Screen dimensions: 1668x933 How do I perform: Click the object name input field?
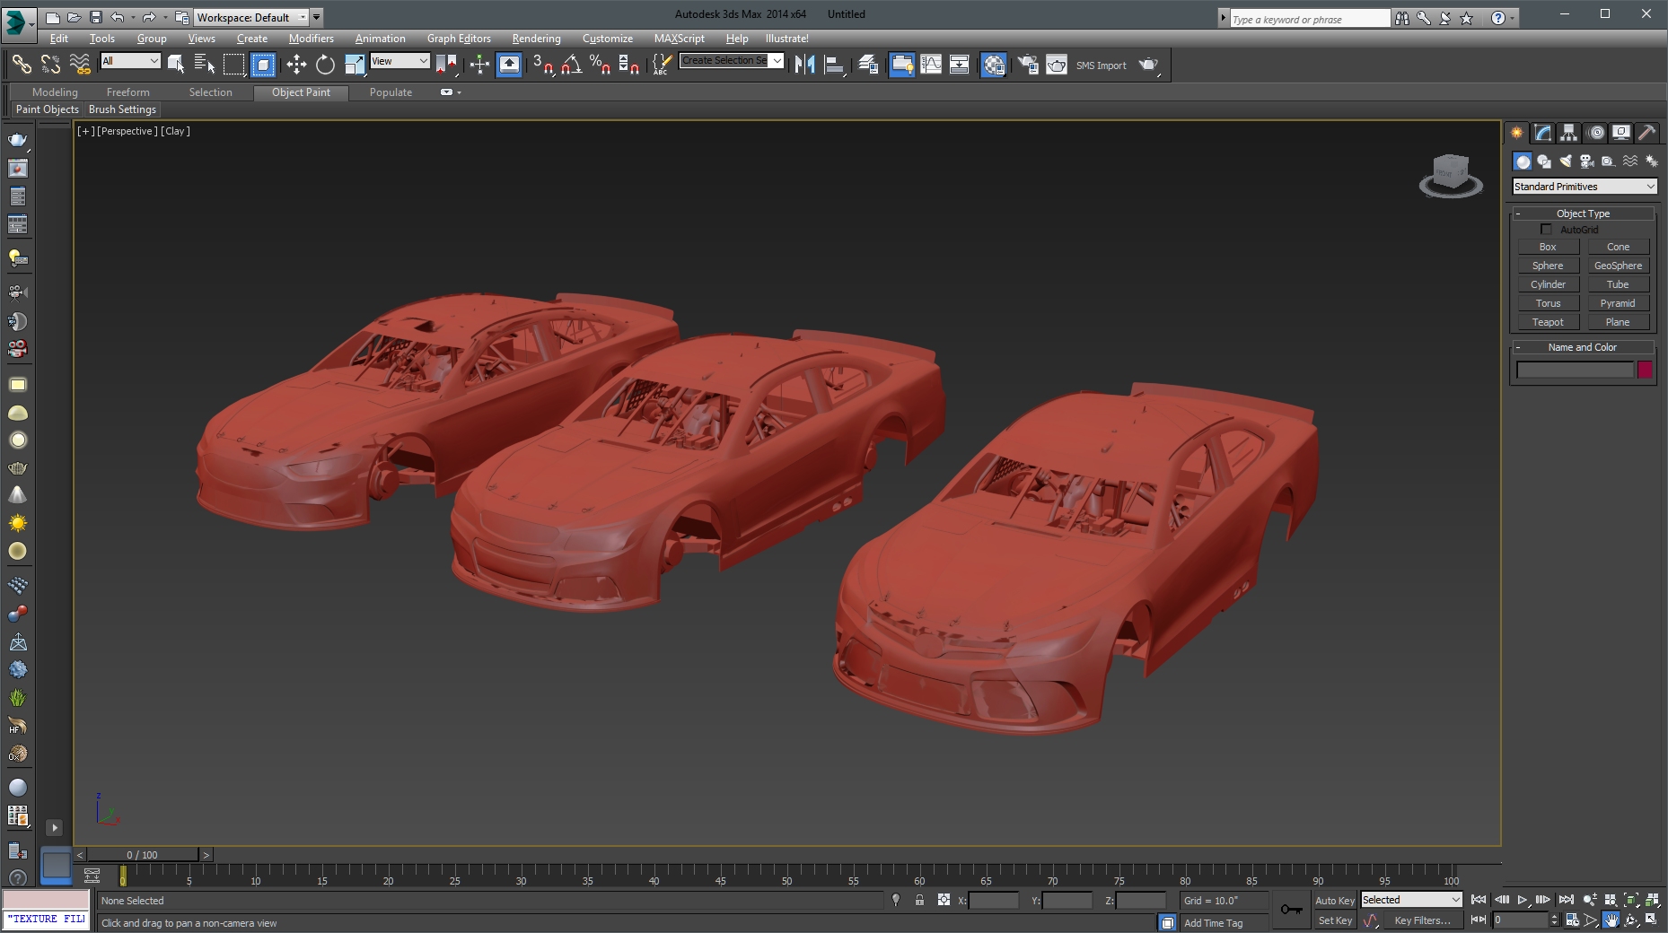(1575, 370)
